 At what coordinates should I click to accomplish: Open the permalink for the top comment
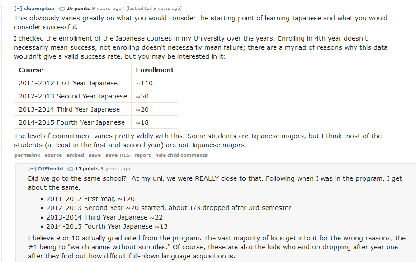tap(27, 155)
